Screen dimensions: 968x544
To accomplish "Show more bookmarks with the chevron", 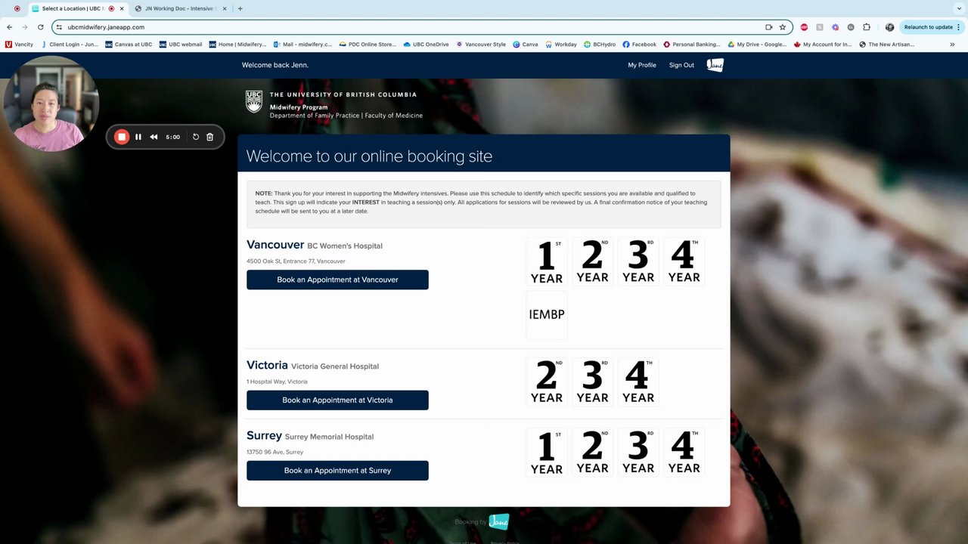I will (x=951, y=45).
